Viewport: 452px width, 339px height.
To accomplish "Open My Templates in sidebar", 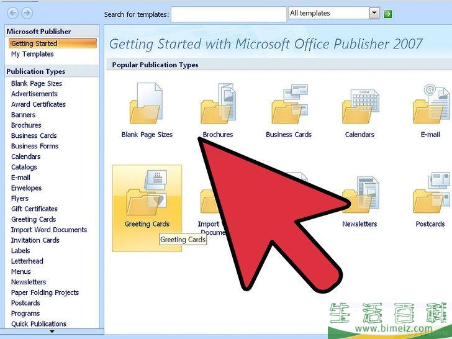I will [x=32, y=54].
